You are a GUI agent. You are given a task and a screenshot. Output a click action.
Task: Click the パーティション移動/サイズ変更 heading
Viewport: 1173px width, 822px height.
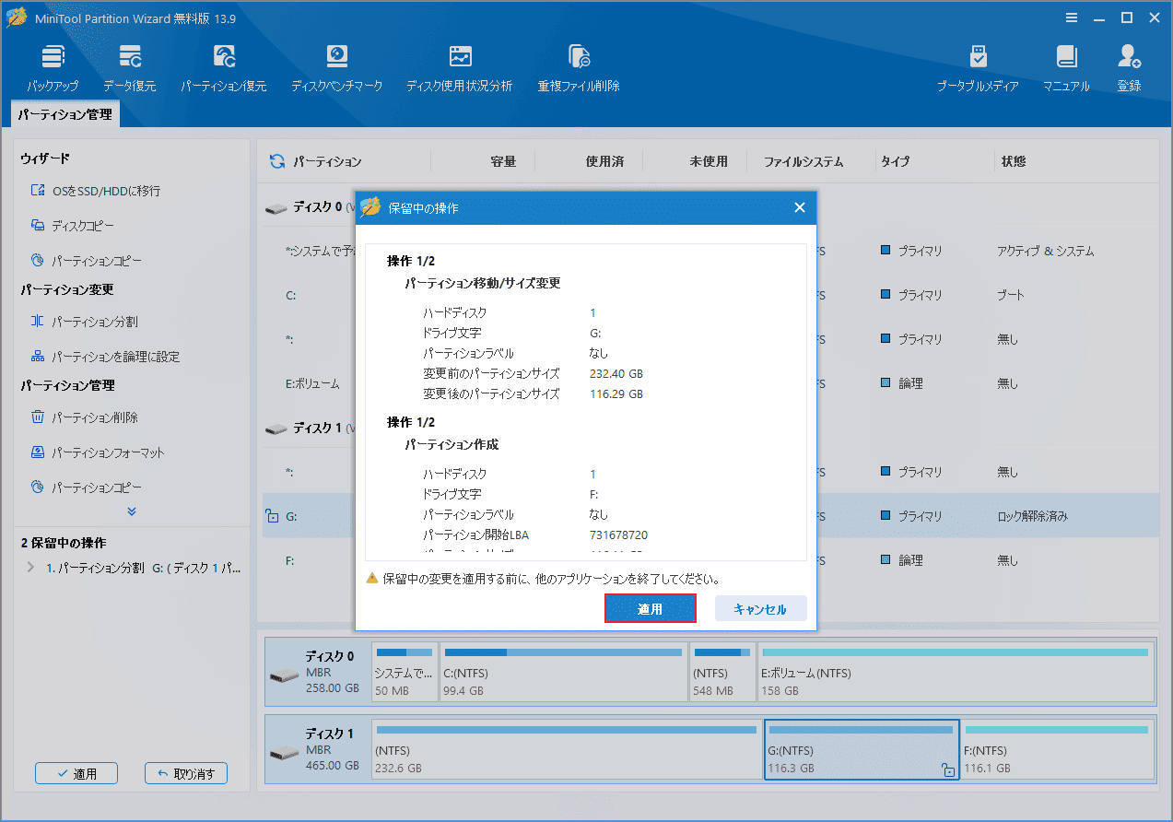pos(483,283)
